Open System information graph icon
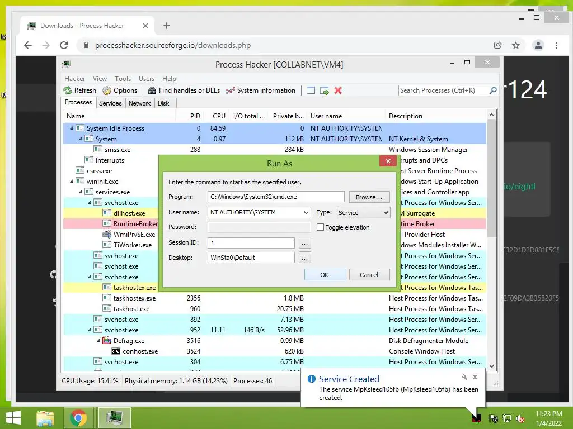This screenshot has width=573, height=429. 230,90
